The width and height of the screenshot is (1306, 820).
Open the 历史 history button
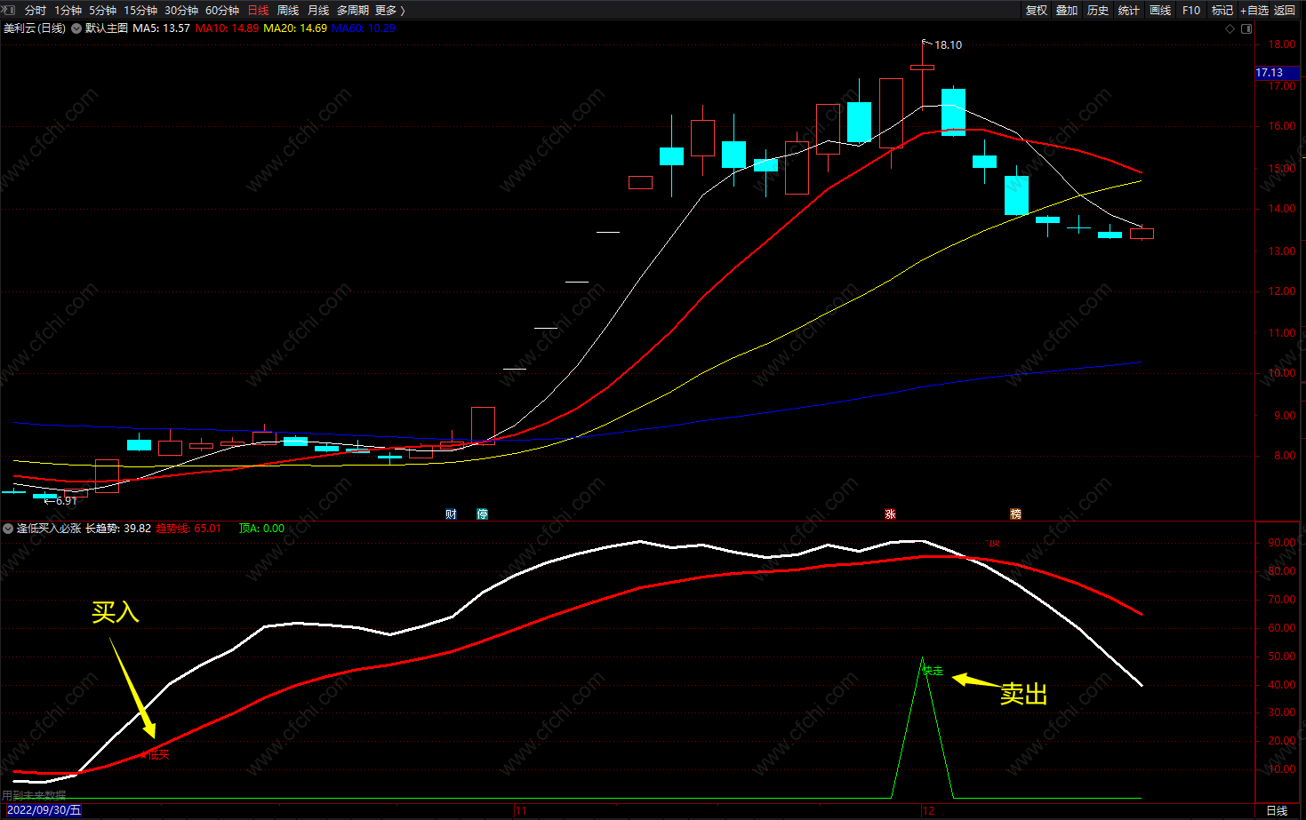(1098, 11)
